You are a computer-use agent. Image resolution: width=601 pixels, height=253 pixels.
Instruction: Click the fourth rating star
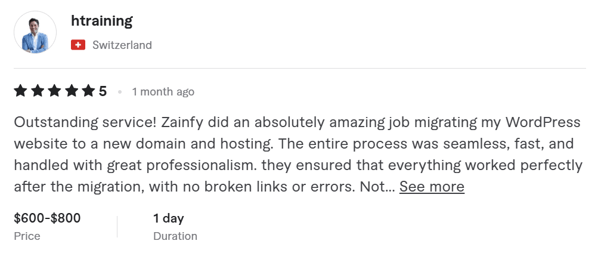72,91
